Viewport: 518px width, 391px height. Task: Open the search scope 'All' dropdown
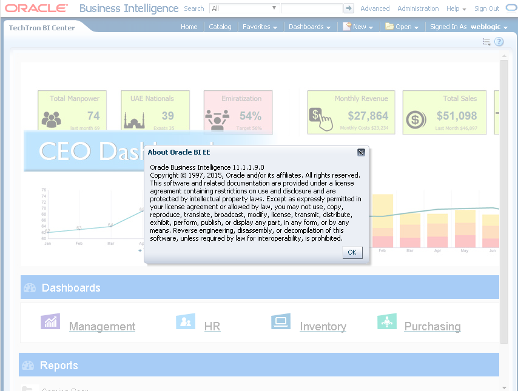click(244, 8)
